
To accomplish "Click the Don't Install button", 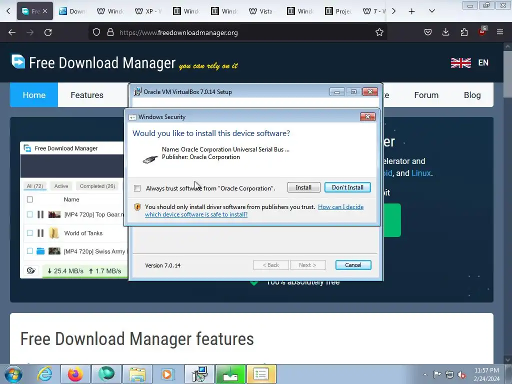I will click(347, 187).
